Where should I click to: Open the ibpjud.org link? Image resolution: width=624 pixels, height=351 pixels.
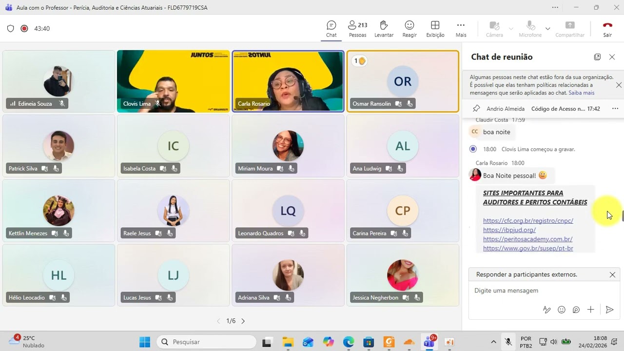point(509,230)
